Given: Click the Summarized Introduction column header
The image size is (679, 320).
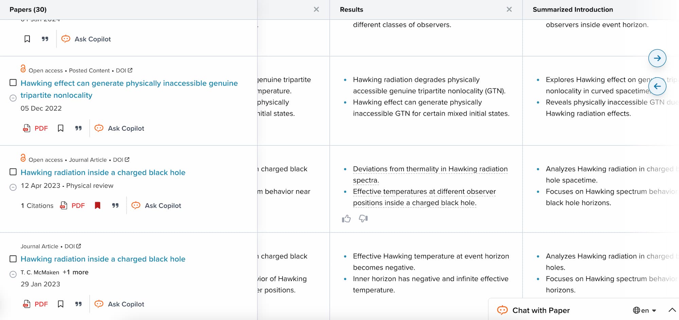Looking at the screenshot, I should click(x=573, y=9).
